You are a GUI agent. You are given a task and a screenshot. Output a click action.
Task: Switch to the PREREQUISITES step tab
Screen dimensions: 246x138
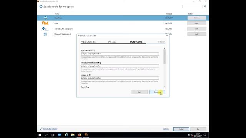point(88,42)
